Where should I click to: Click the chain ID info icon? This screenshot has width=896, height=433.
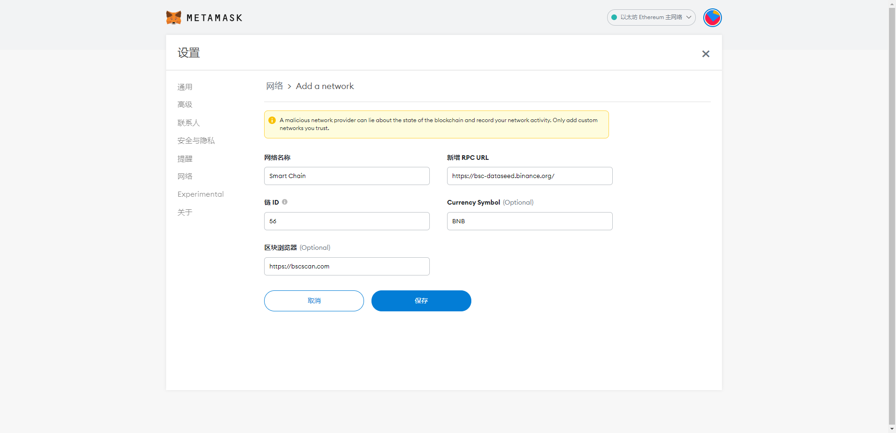(x=285, y=202)
